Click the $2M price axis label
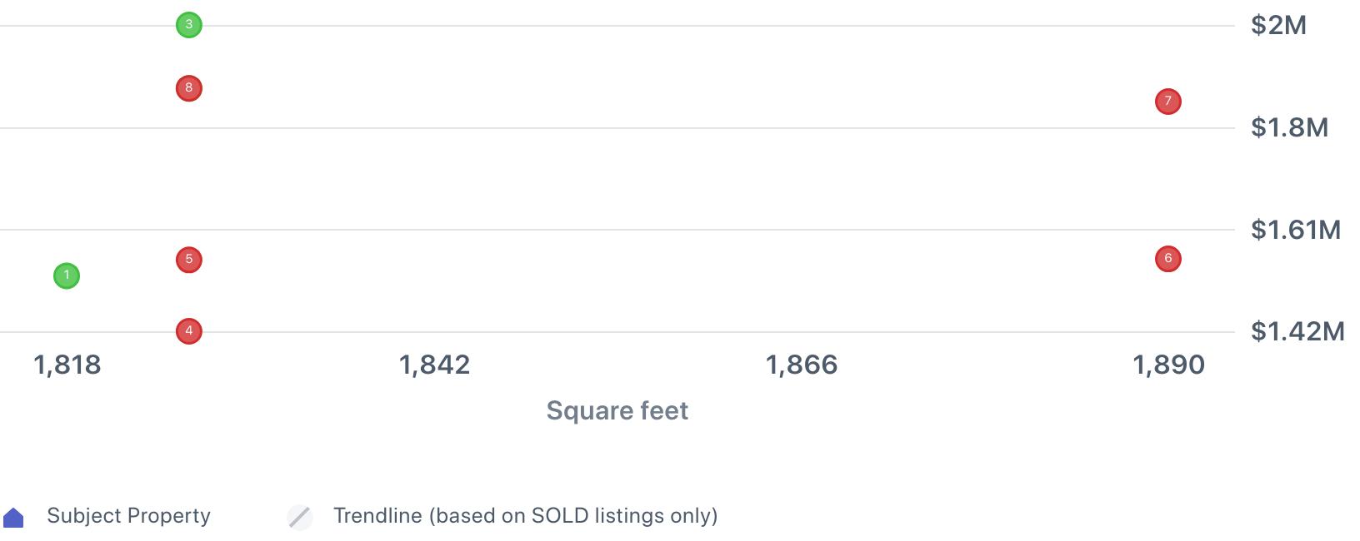Screen dimensions: 1360x541 click(x=1278, y=26)
